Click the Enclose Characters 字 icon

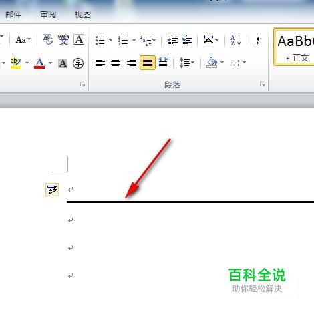click(x=78, y=63)
